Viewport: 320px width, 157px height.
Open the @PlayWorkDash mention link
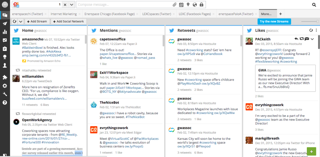click(189, 83)
